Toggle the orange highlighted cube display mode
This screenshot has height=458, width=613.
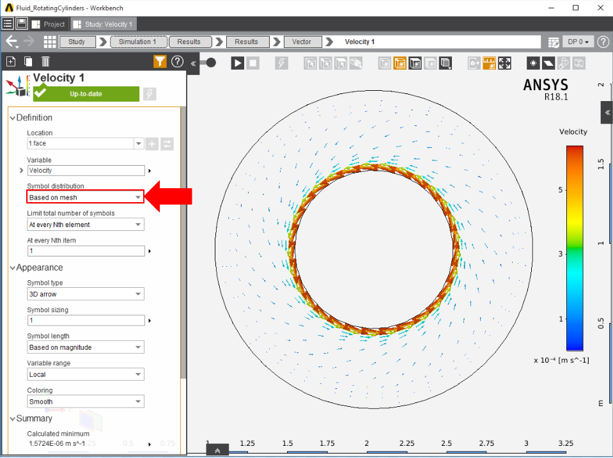[400, 63]
